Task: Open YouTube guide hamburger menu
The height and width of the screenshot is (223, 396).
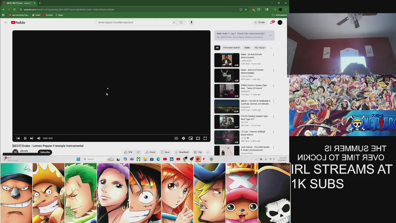Action: 6,22
